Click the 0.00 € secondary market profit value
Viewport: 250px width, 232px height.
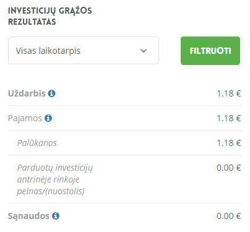tap(229, 168)
